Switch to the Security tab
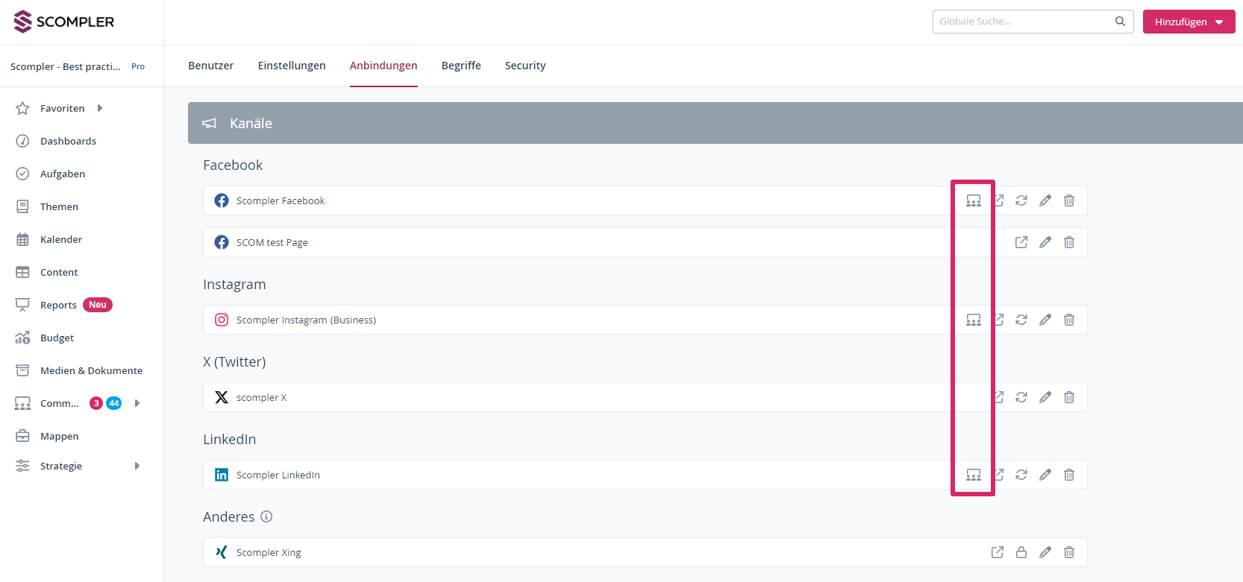The height and width of the screenshot is (582, 1243). click(x=525, y=66)
